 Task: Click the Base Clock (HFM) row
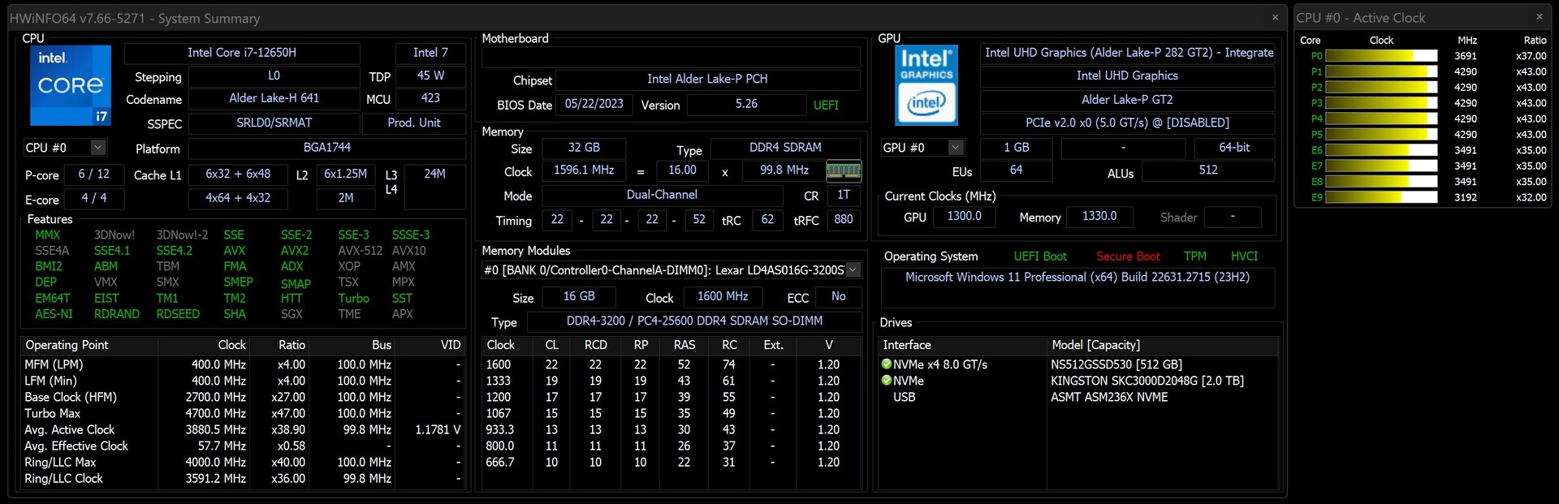pyautogui.click(x=243, y=397)
